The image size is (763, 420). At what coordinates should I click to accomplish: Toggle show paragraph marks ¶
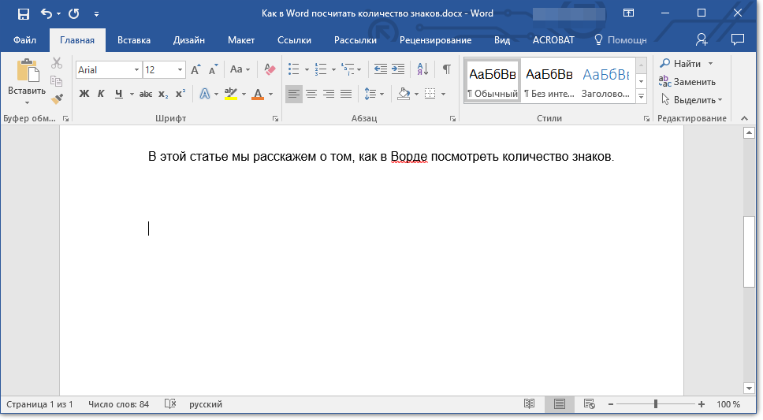[x=446, y=69]
